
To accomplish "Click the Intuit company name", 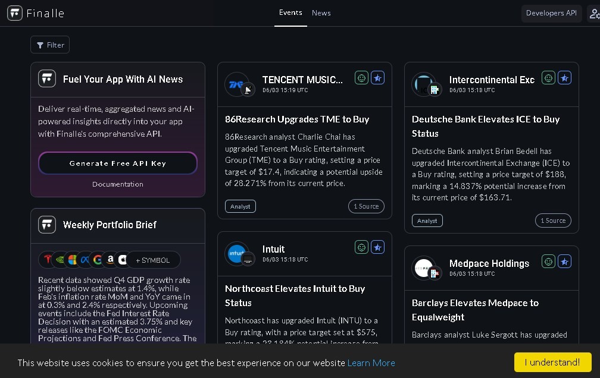I will pyautogui.click(x=273, y=249).
